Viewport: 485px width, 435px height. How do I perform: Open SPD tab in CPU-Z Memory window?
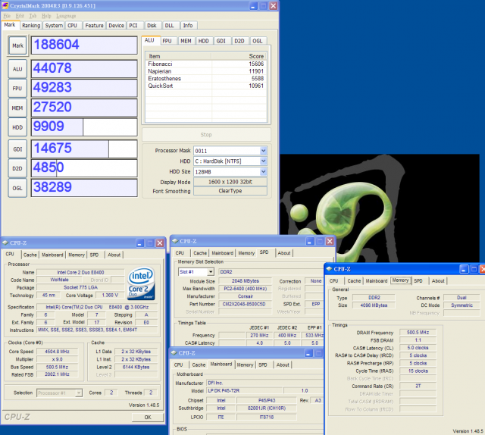418,281
